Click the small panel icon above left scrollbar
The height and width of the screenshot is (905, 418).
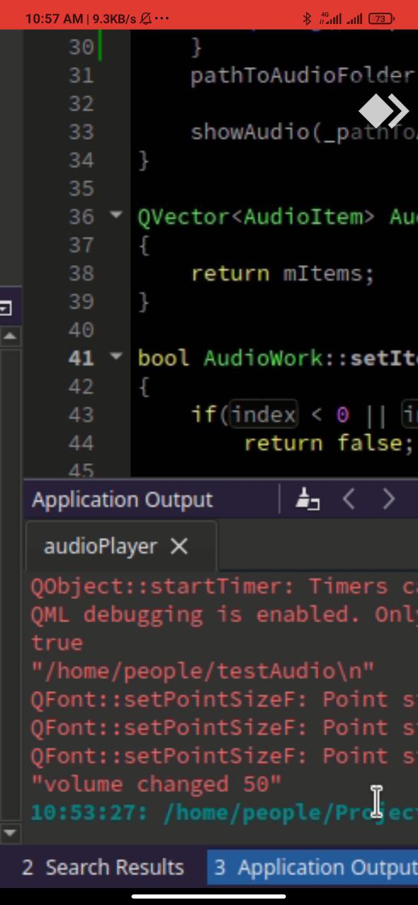(6, 308)
